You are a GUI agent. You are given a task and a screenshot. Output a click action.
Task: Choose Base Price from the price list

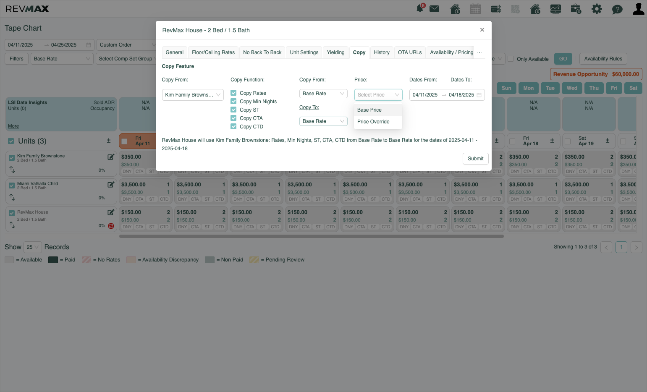tap(378, 110)
